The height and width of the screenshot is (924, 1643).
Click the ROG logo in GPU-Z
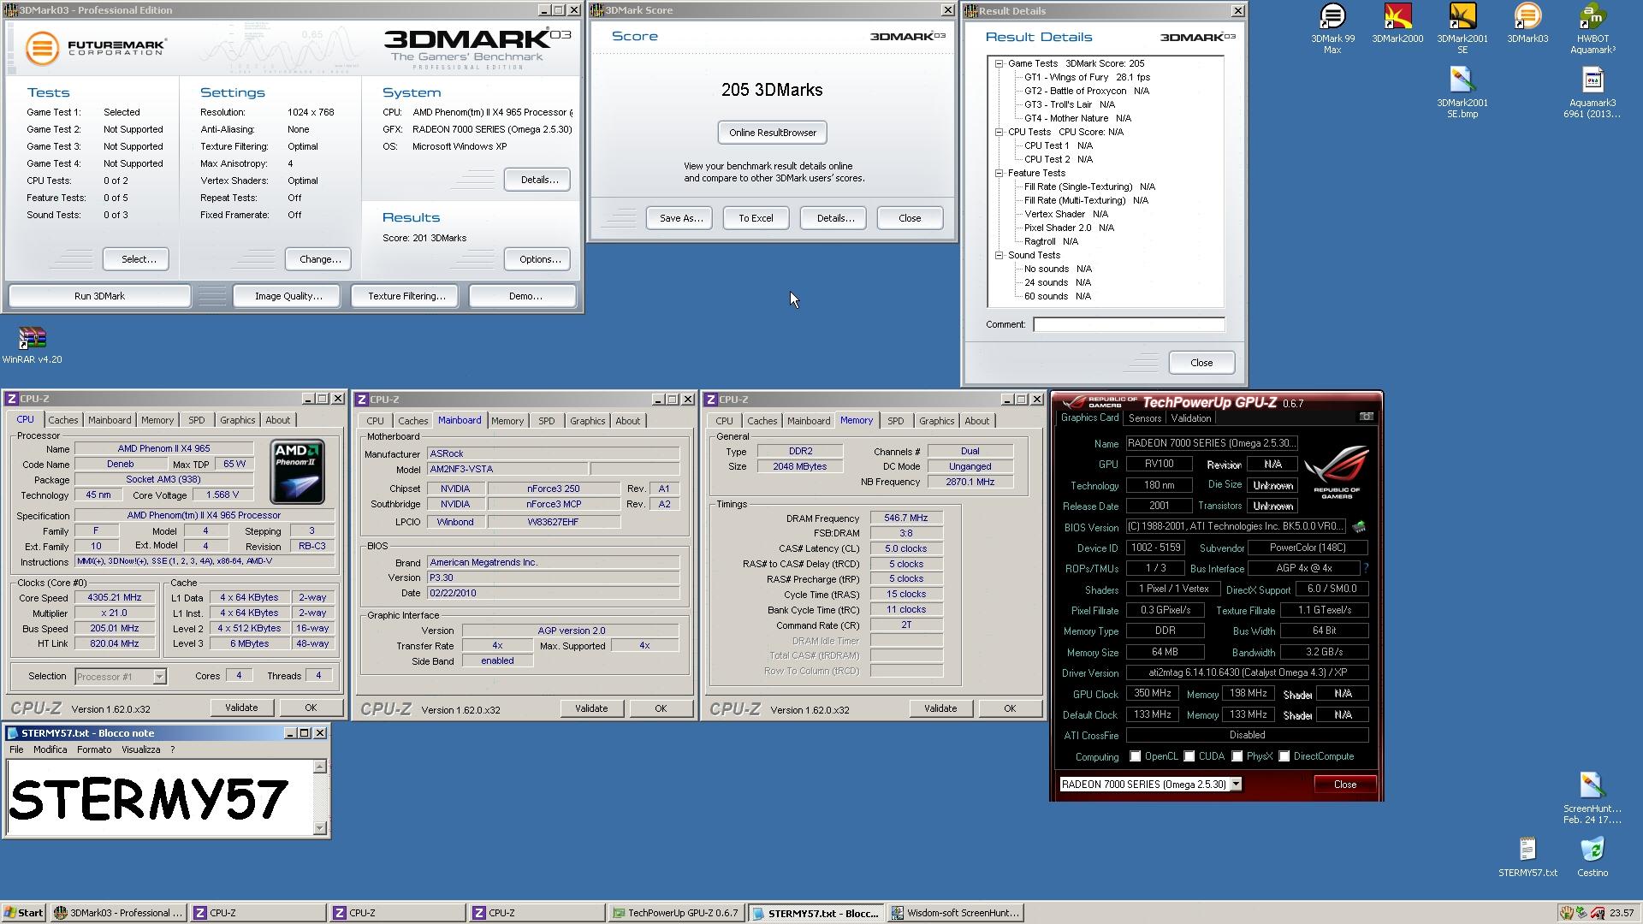tap(1337, 471)
